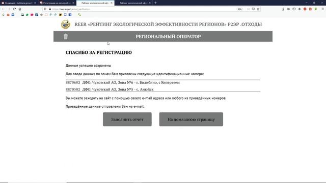Viewport: 326px width, 183px height.
Task: Click the orange square extension icon
Action: coord(310,9)
